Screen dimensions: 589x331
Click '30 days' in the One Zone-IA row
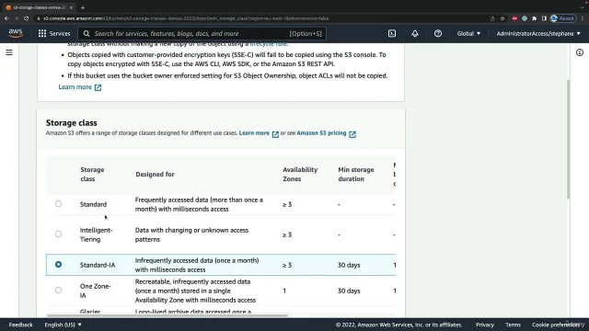point(349,291)
